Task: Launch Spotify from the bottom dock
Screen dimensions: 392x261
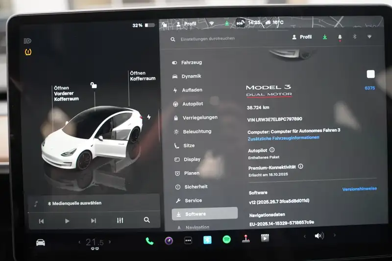Action: (226, 240)
